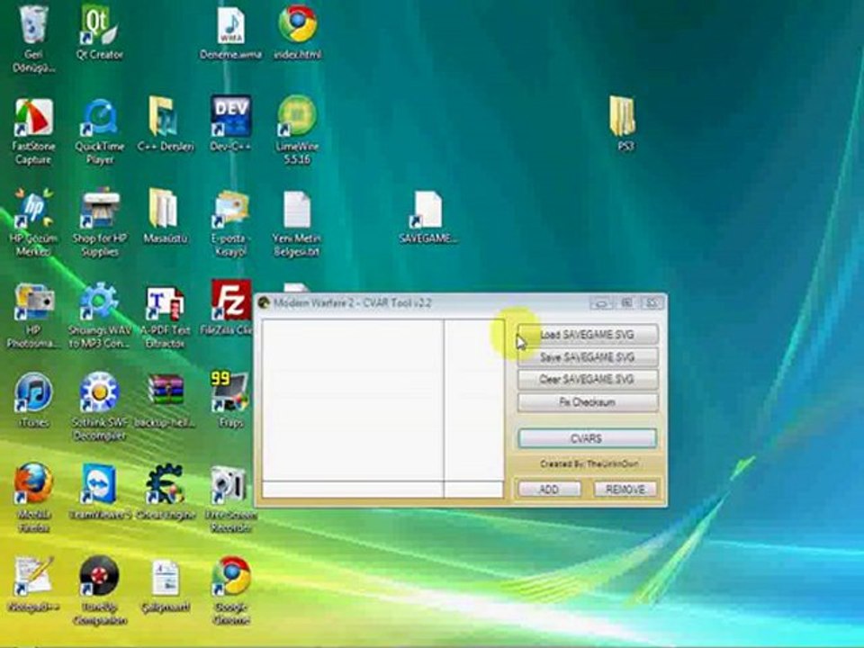This screenshot has width=864, height=648.
Task: Select the SAVEGAME shortcut file icon
Action: pos(428,217)
